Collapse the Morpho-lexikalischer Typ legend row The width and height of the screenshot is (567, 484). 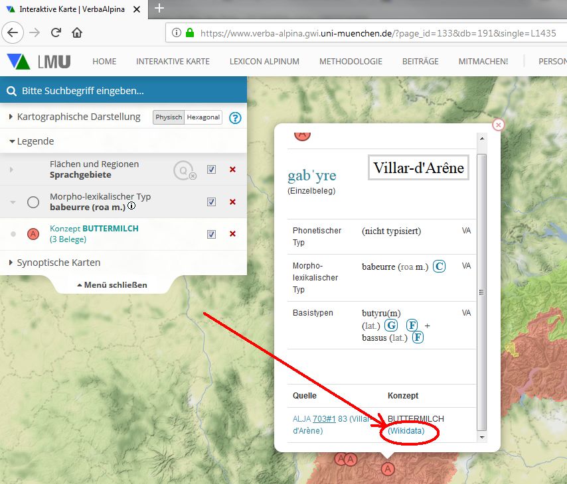pyautogui.click(x=13, y=202)
